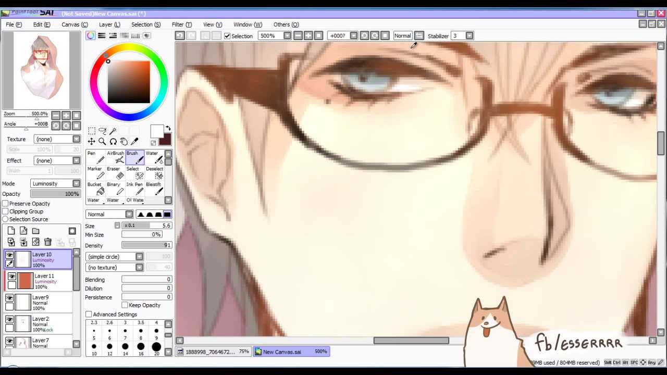Screen dimensions: 667x375
Task: Select the hand pan tool
Action: tap(123, 142)
